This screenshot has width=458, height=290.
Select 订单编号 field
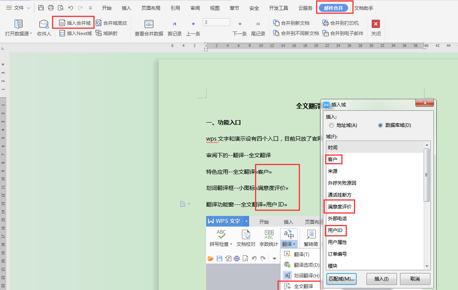click(375, 254)
